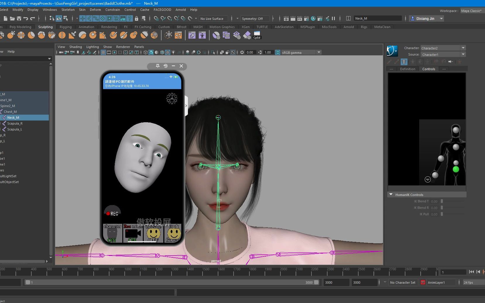Screen dimensions: 485x303
Task: Click the HumanIK skeleton view icon
Action: [x=404, y=62]
